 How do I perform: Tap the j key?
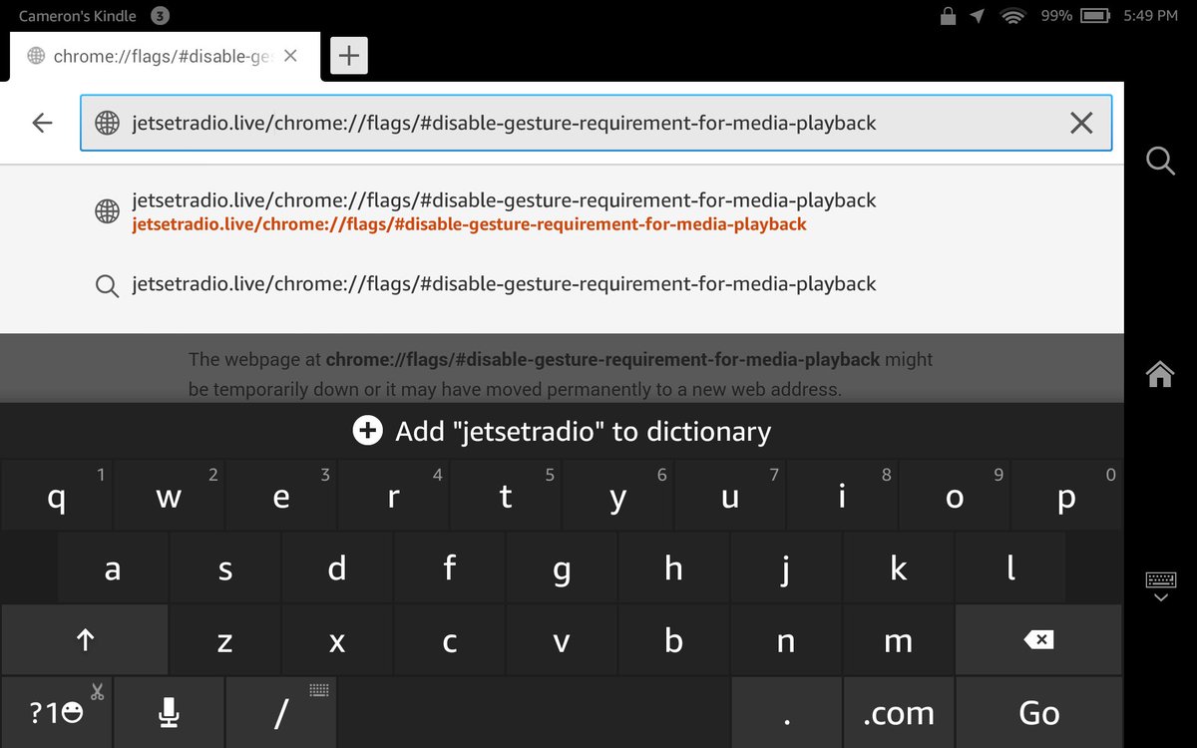(786, 568)
